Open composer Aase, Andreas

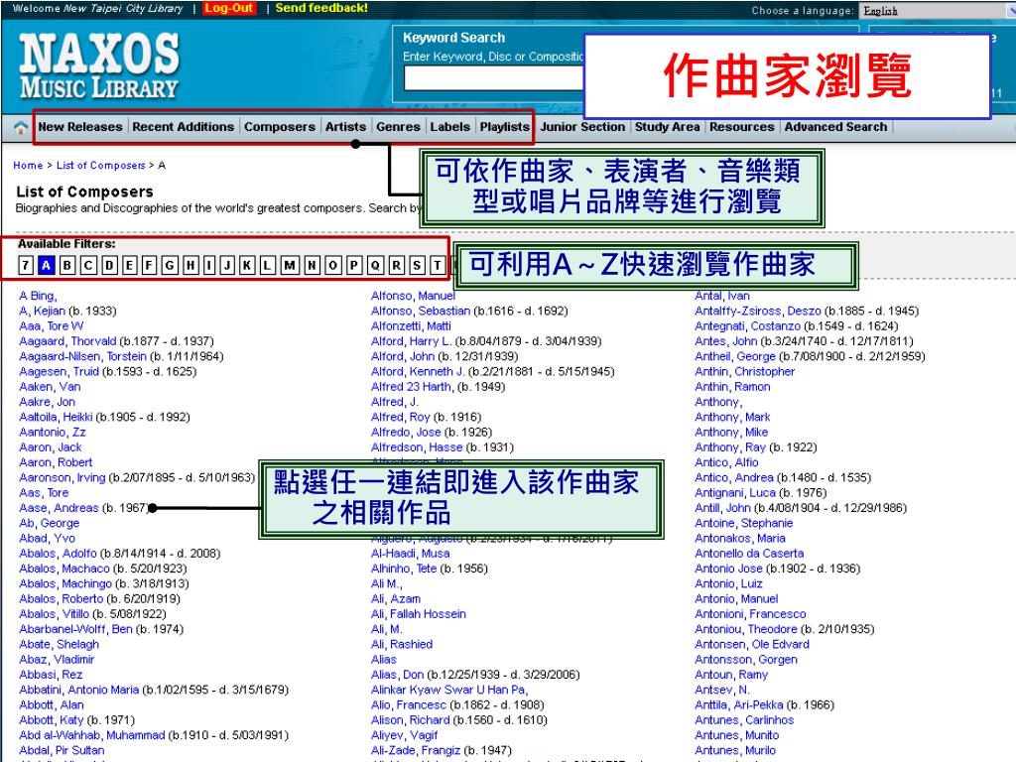(x=59, y=508)
